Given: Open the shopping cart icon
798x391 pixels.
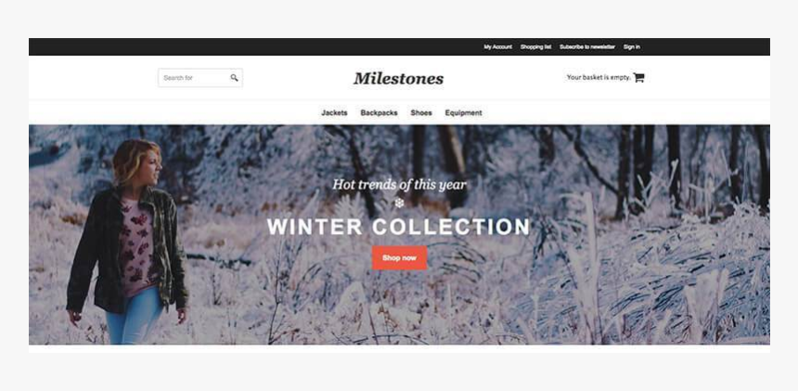Looking at the screenshot, I should coord(638,77).
